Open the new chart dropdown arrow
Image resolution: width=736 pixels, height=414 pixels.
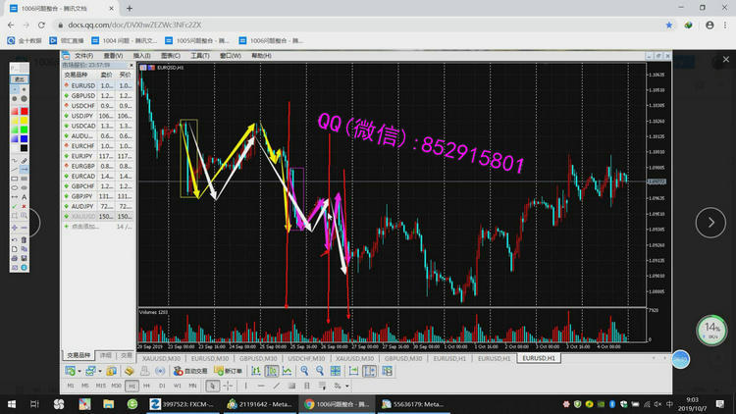(79, 372)
